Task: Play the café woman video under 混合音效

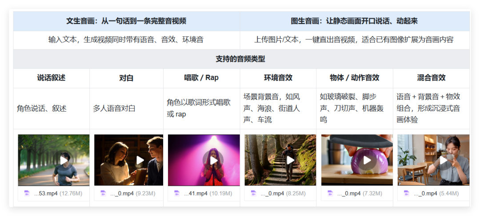Action: [443, 160]
